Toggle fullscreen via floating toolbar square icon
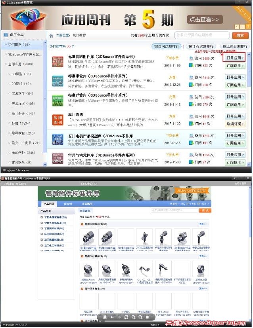This screenshot has height=328, width=253. (148, 317)
